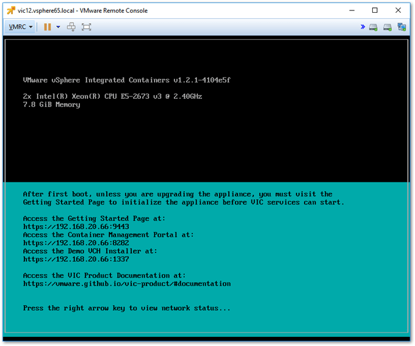The height and width of the screenshot is (346, 415).
Task: Click the second hard disk device icon
Action: (388, 27)
